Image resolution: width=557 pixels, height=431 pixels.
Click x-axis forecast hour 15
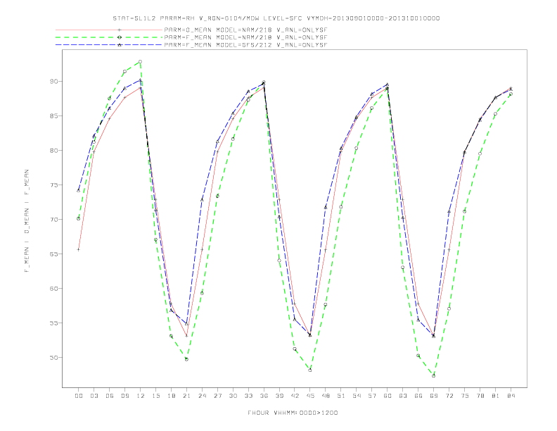point(156,396)
